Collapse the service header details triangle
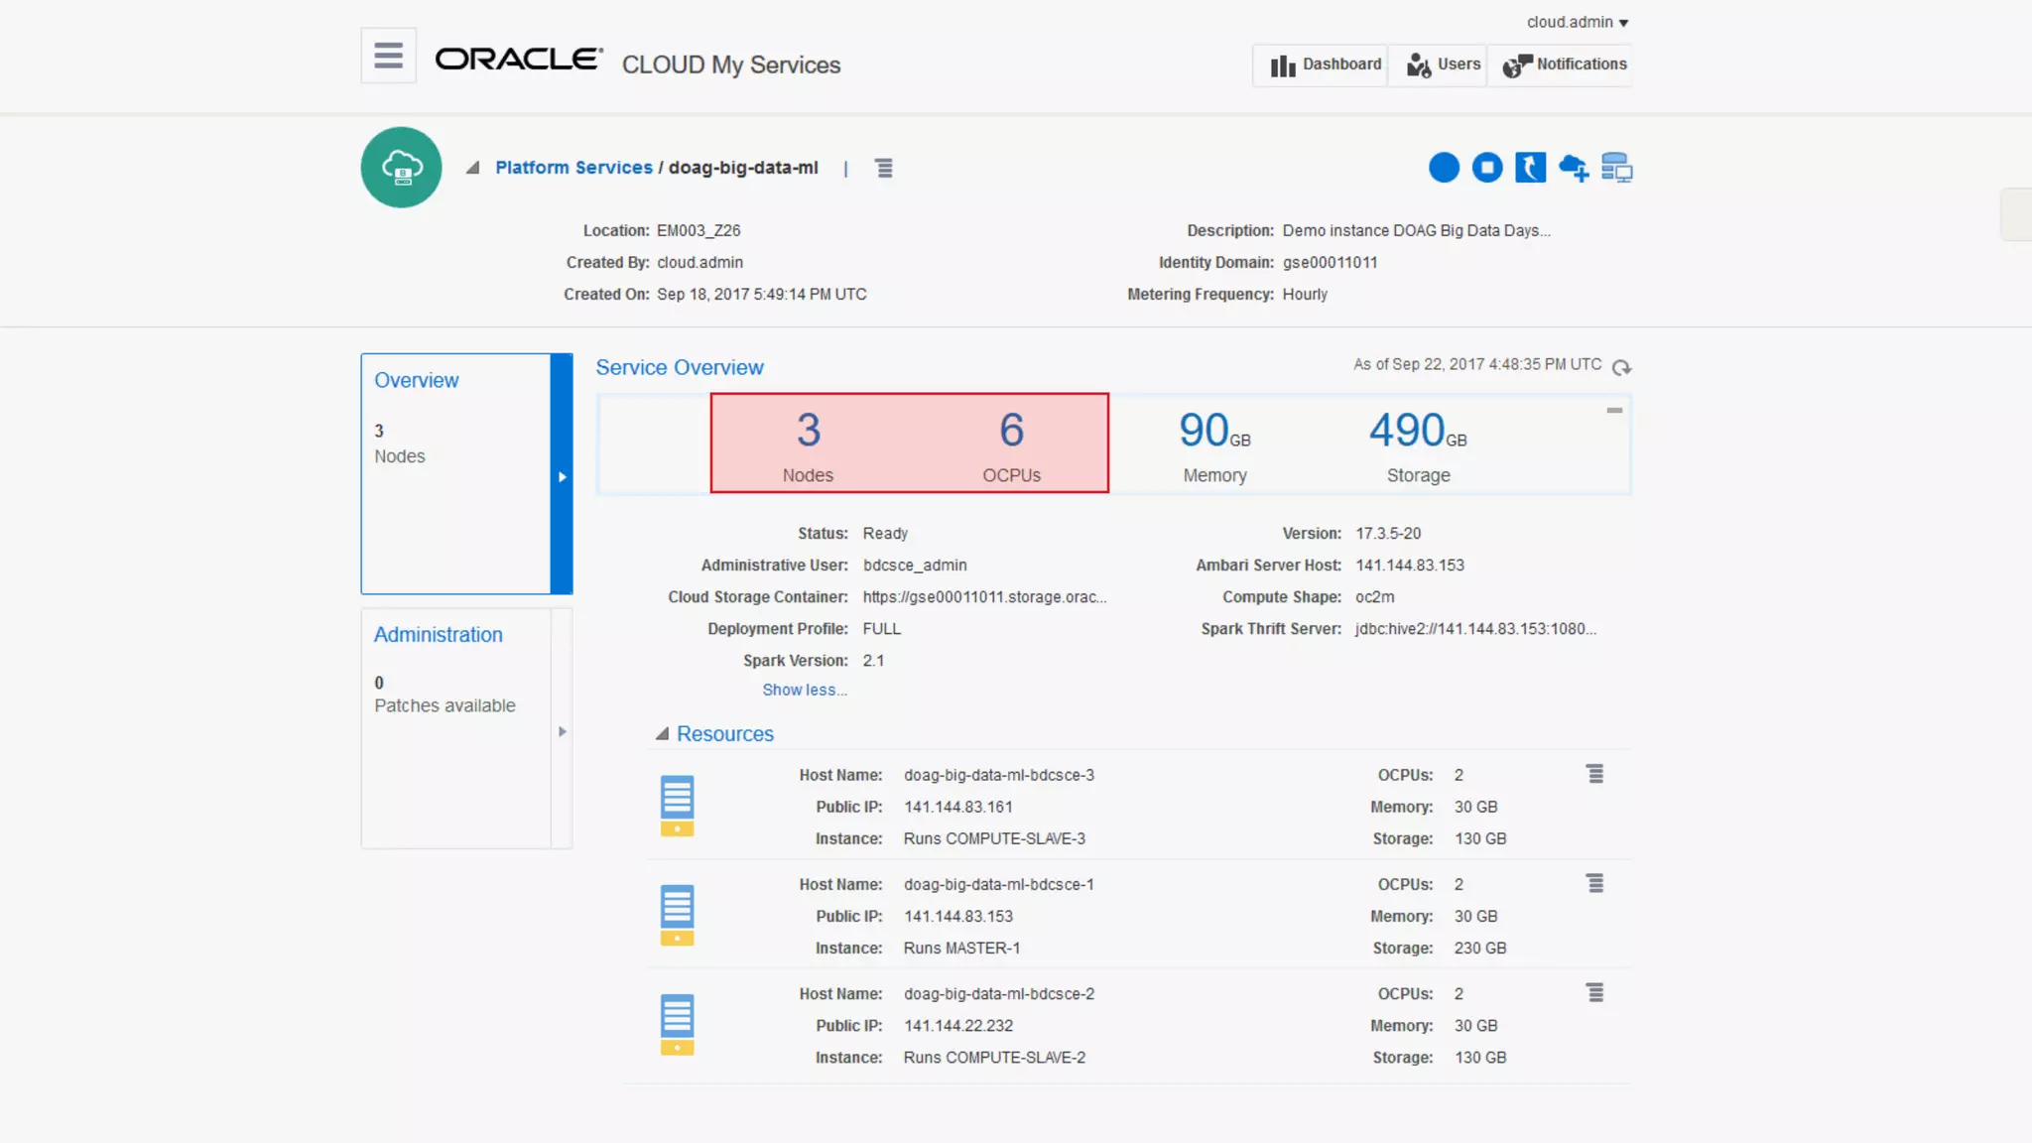This screenshot has height=1143, width=2032. pyautogui.click(x=473, y=168)
